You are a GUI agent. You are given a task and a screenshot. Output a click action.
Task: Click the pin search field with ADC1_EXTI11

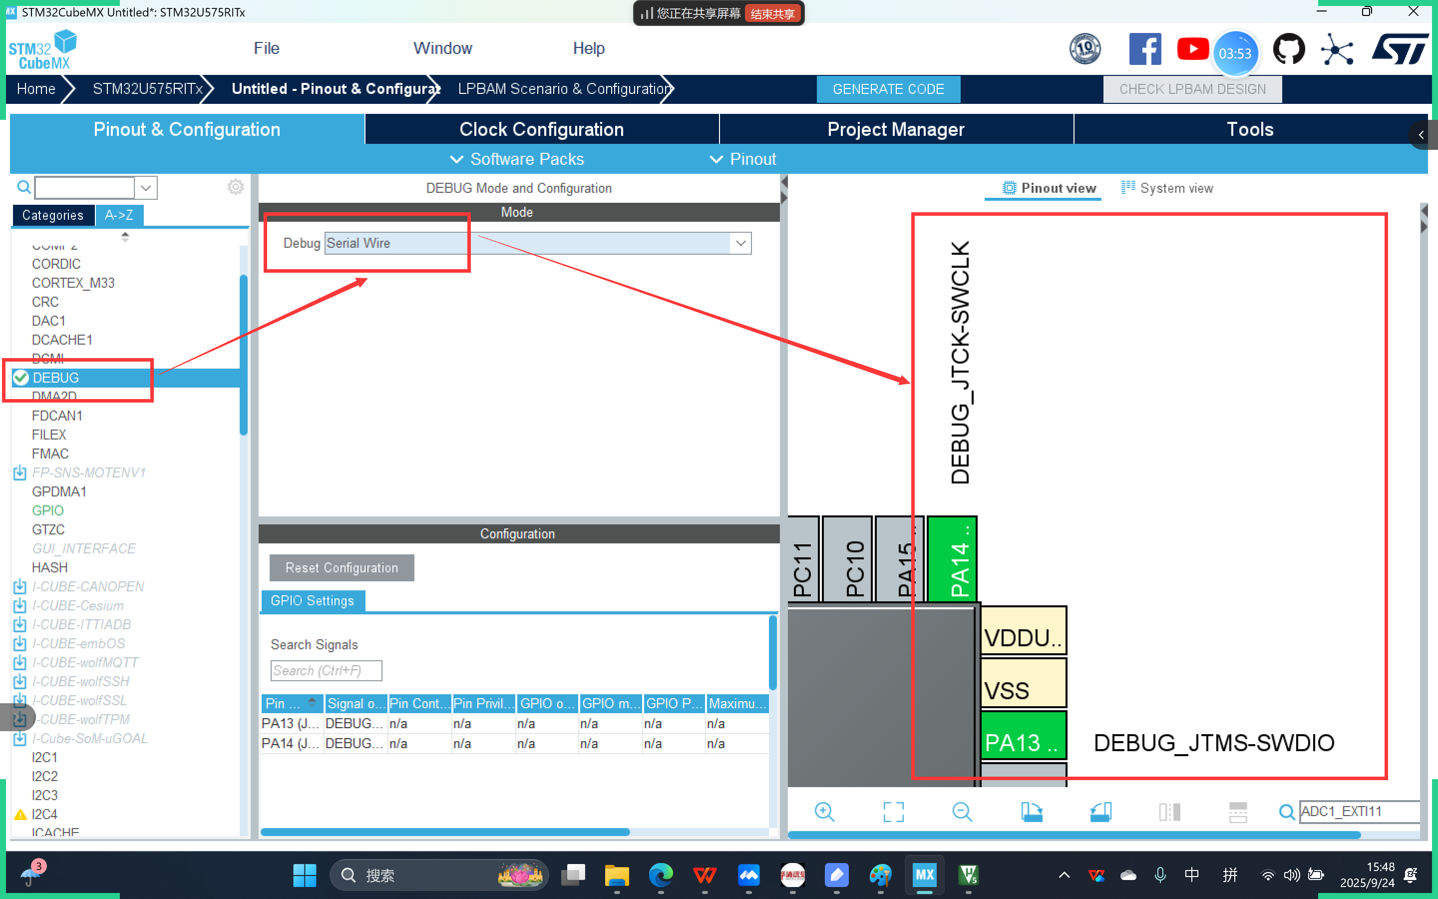point(1359,812)
